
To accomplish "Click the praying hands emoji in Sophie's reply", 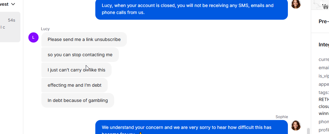I will click(140, 133).
